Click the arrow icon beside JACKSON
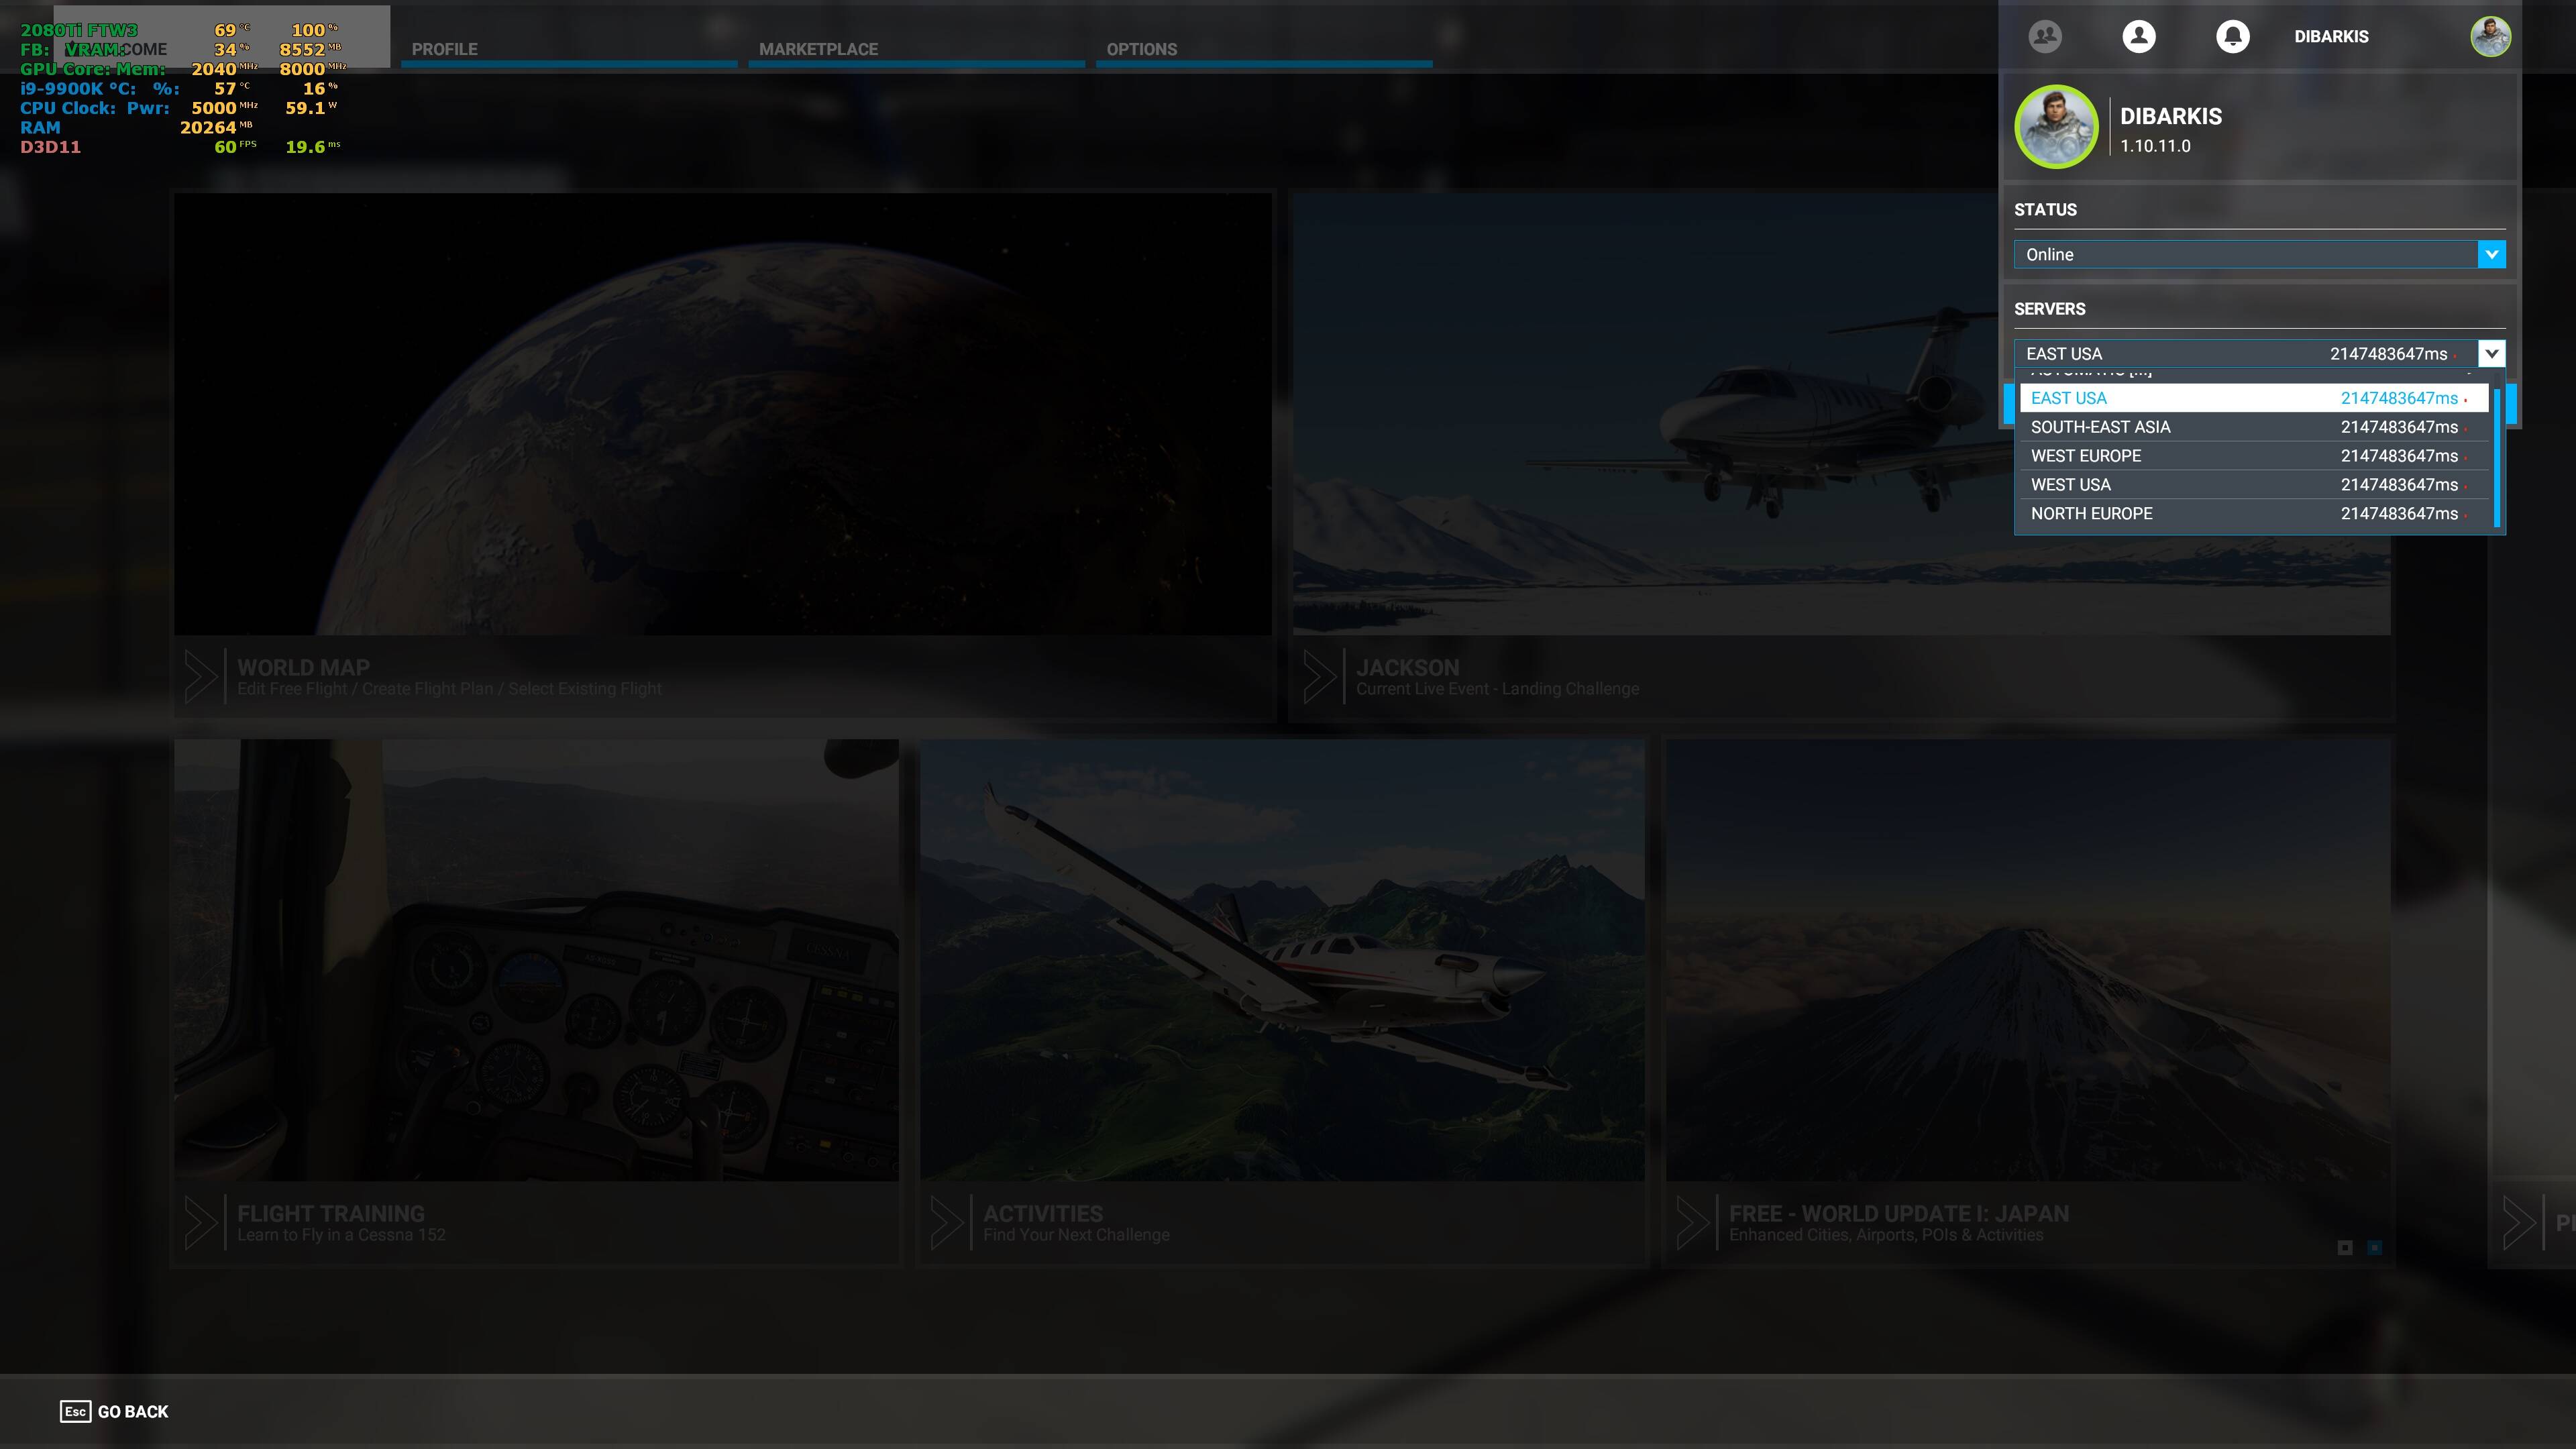Screen dimensions: 2576x1449 [x=1320, y=677]
